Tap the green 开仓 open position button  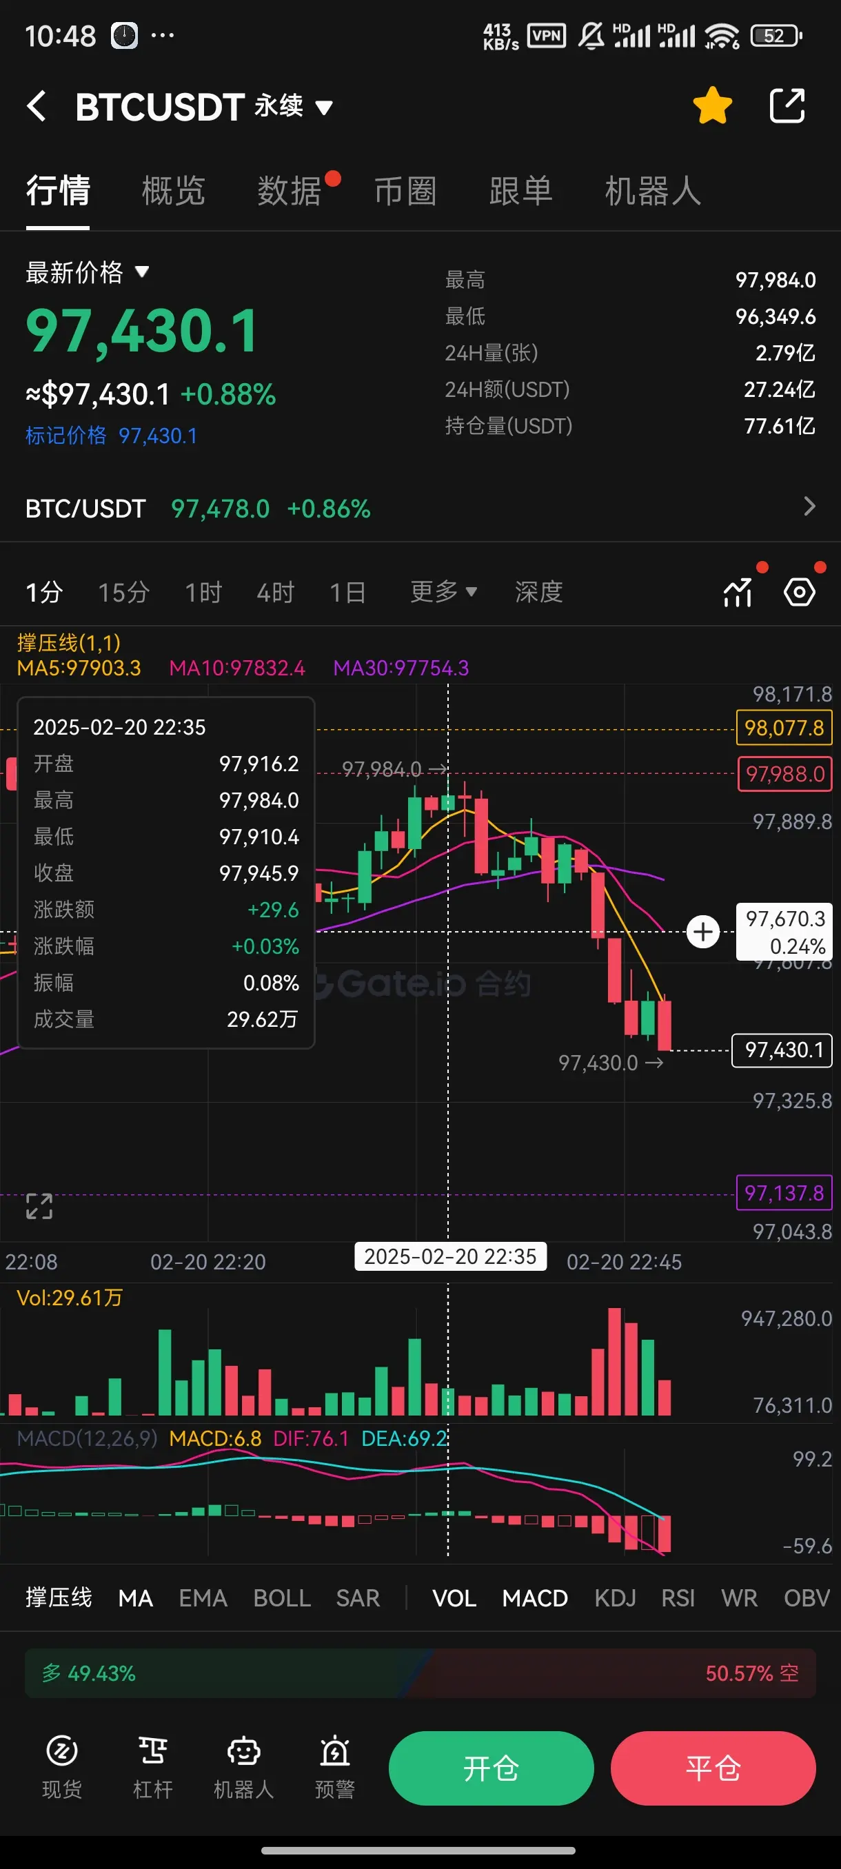492,1768
